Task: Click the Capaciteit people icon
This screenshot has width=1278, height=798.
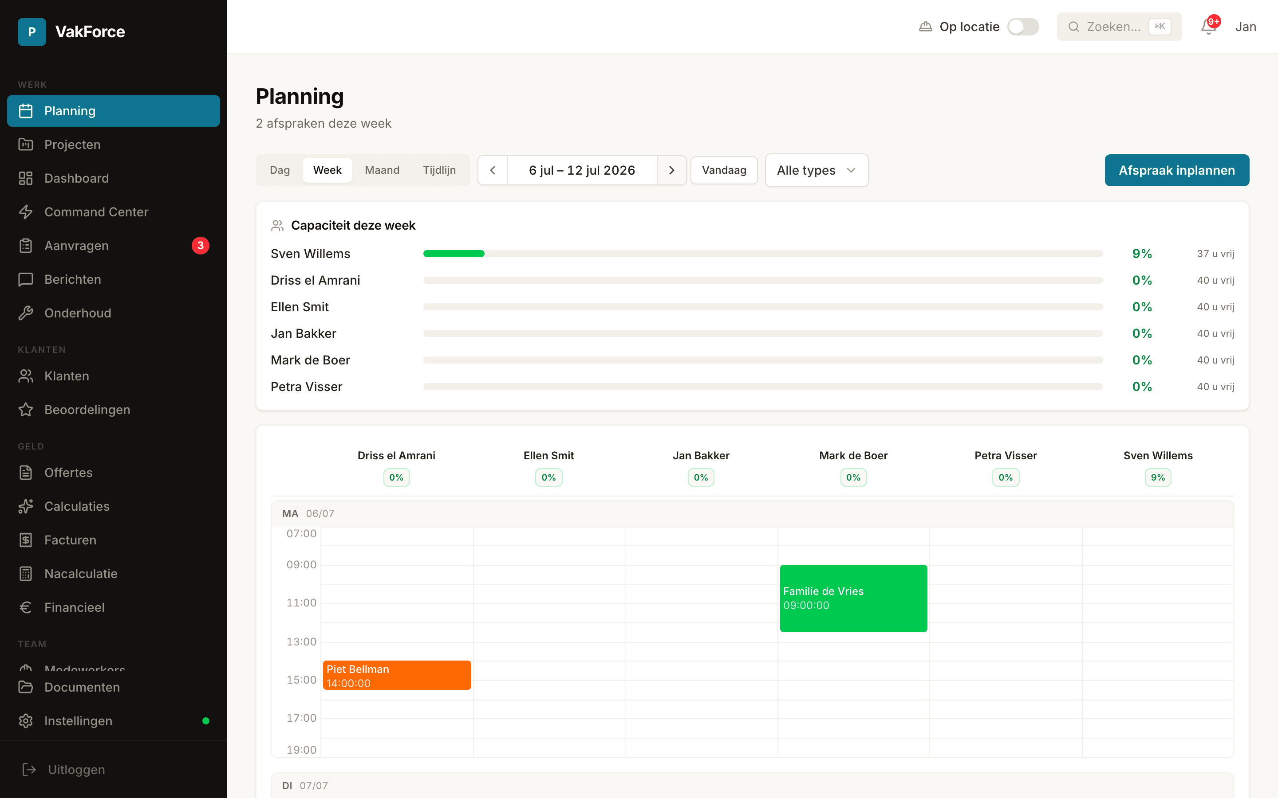Action: [277, 226]
